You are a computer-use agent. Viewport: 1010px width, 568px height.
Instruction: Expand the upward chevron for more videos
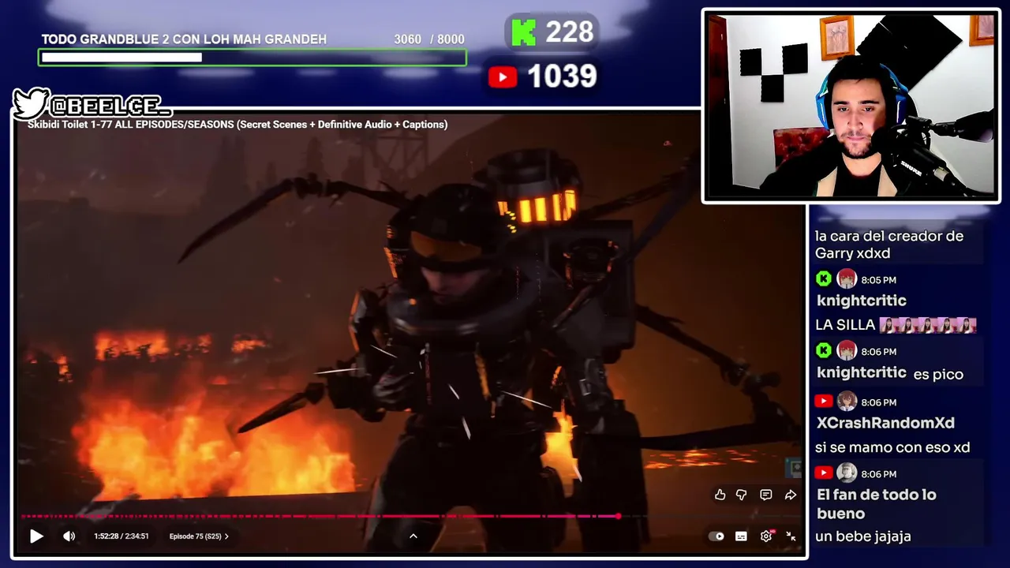click(413, 536)
